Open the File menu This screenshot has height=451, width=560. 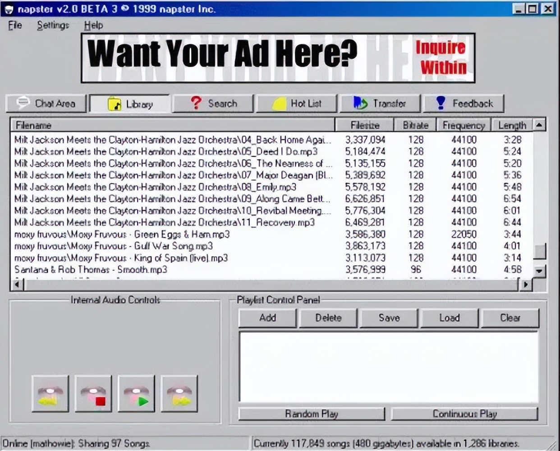(x=15, y=25)
